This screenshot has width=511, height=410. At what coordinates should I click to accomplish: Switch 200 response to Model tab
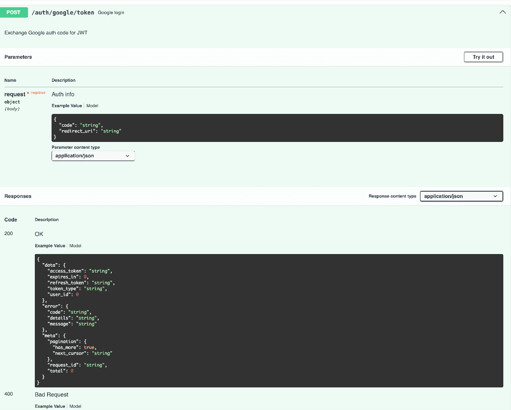[75, 246]
